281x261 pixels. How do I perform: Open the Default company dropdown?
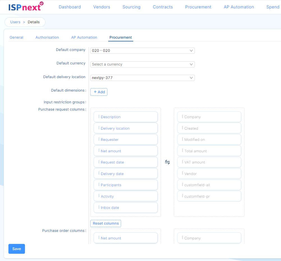(x=142, y=51)
